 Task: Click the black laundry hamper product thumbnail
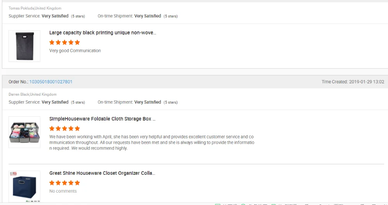24,46
